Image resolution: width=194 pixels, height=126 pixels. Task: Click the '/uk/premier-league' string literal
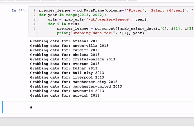tap(109, 19)
